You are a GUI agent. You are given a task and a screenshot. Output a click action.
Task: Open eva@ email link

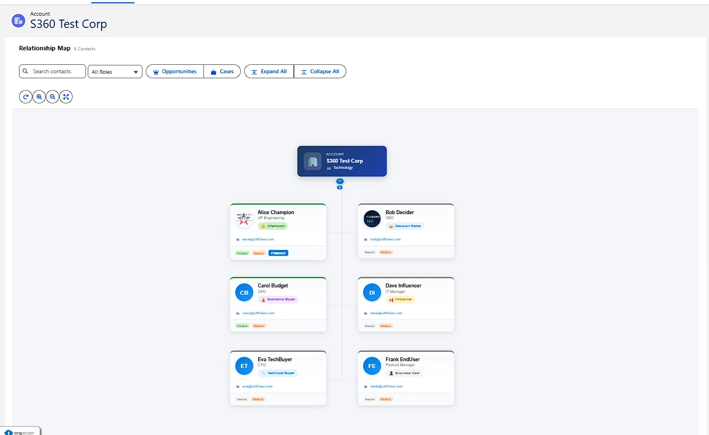257,386
